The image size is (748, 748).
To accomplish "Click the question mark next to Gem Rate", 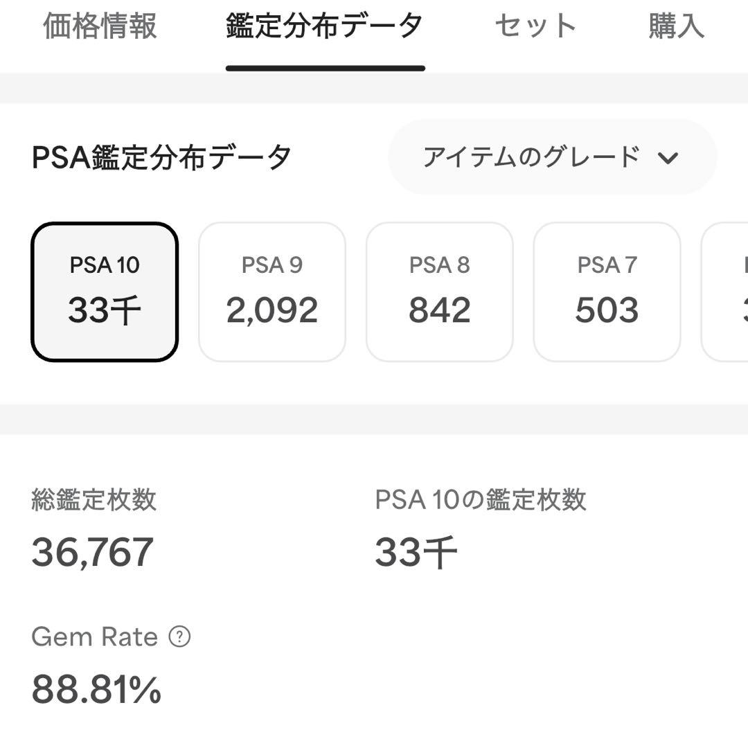I will [181, 636].
